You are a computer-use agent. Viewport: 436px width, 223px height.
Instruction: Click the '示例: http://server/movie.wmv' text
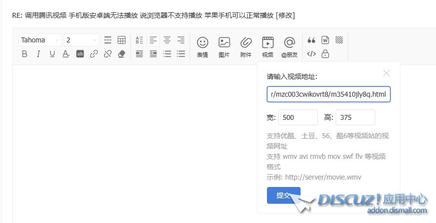click(314, 177)
